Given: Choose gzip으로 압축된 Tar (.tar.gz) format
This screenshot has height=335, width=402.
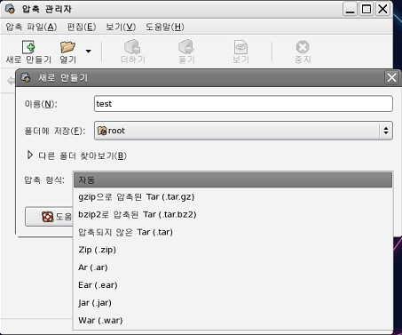Looking at the screenshot, I should point(233,197).
